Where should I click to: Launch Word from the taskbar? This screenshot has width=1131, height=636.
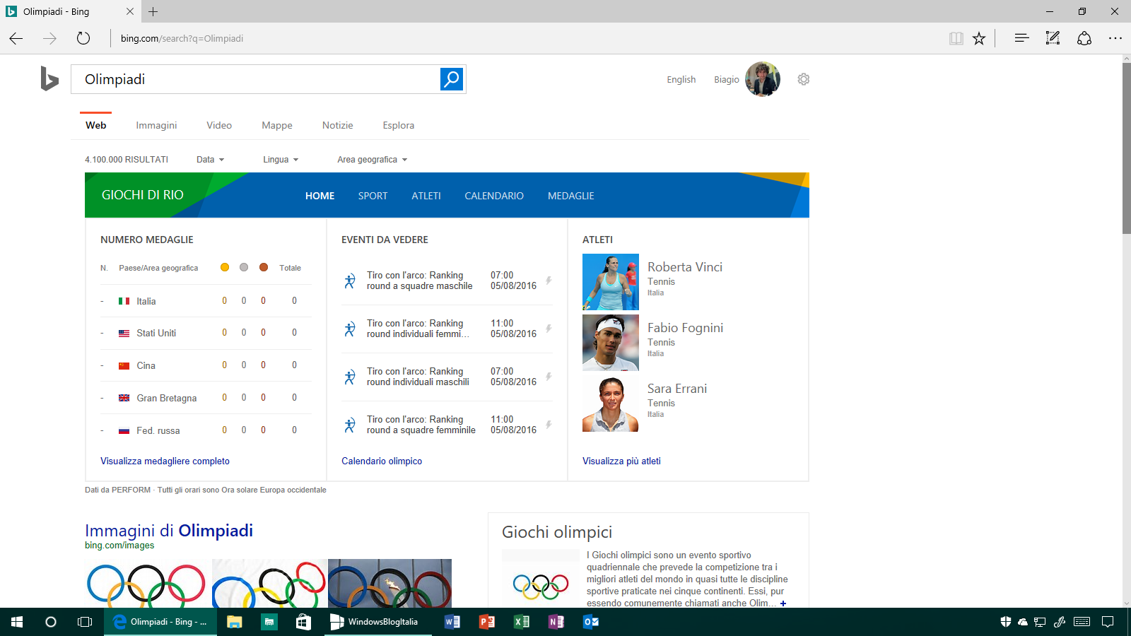(452, 622)
